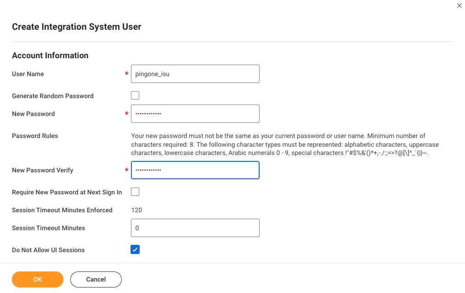Click the New Password field
This screenshot has height=293, width=465.
195,114
